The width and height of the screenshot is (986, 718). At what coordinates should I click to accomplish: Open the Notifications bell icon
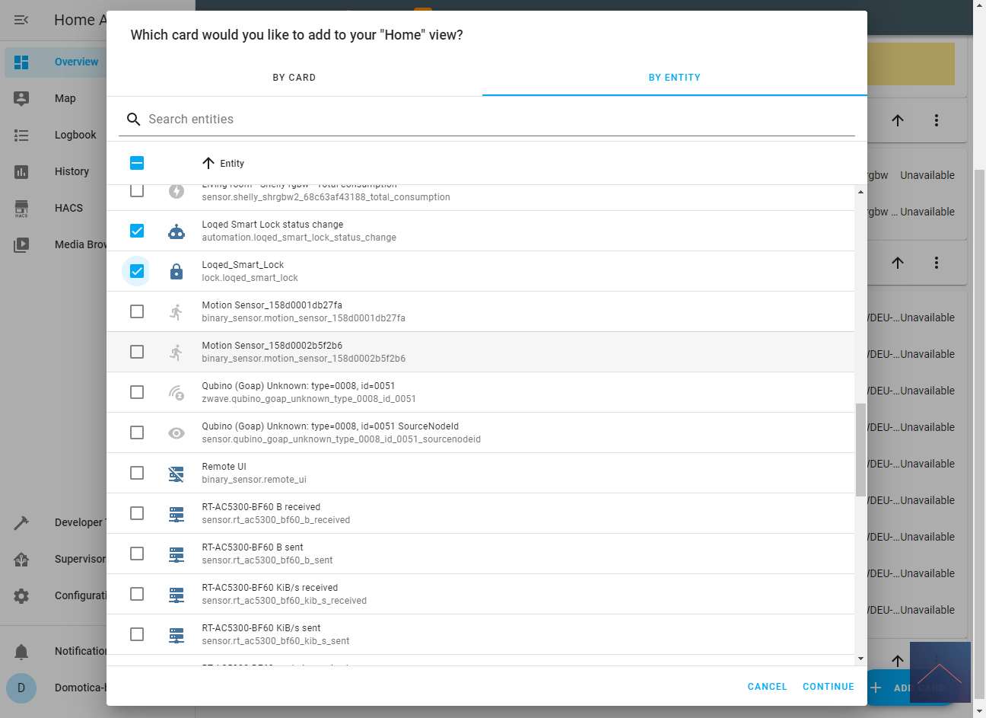21,651
